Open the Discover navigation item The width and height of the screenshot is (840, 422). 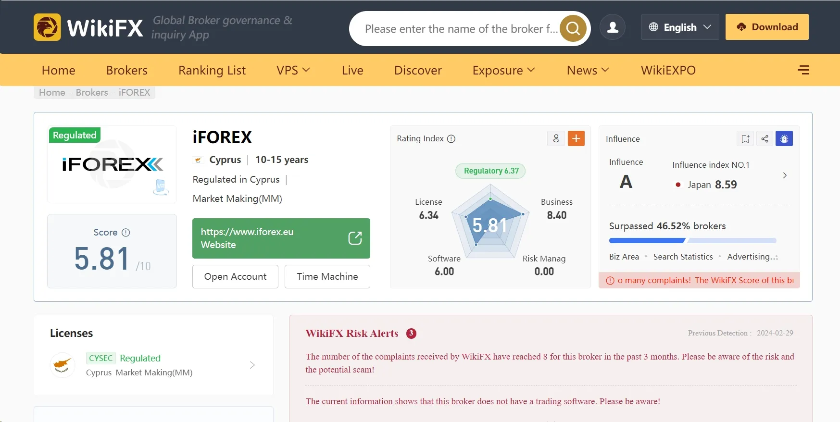(418, 70)
